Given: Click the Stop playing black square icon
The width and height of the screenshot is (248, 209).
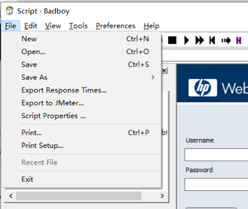Looking at the screenshot, I should 172,40.
